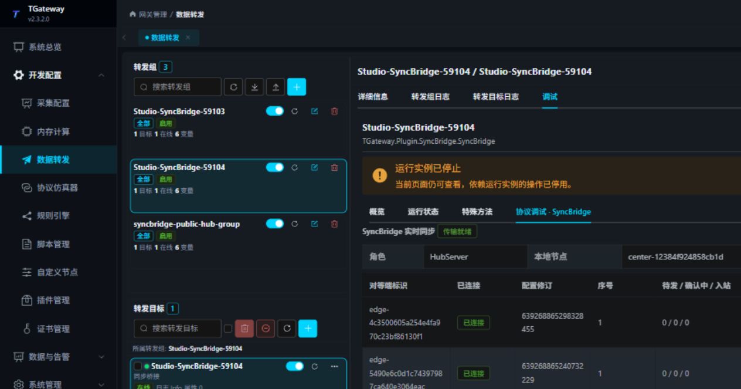Open 插件管理 in the sidebar
741x389 pixels.
click(59, 300)
